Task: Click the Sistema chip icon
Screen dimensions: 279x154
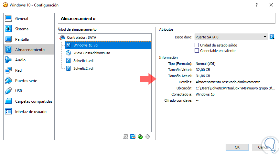Action: click(8, 29)
